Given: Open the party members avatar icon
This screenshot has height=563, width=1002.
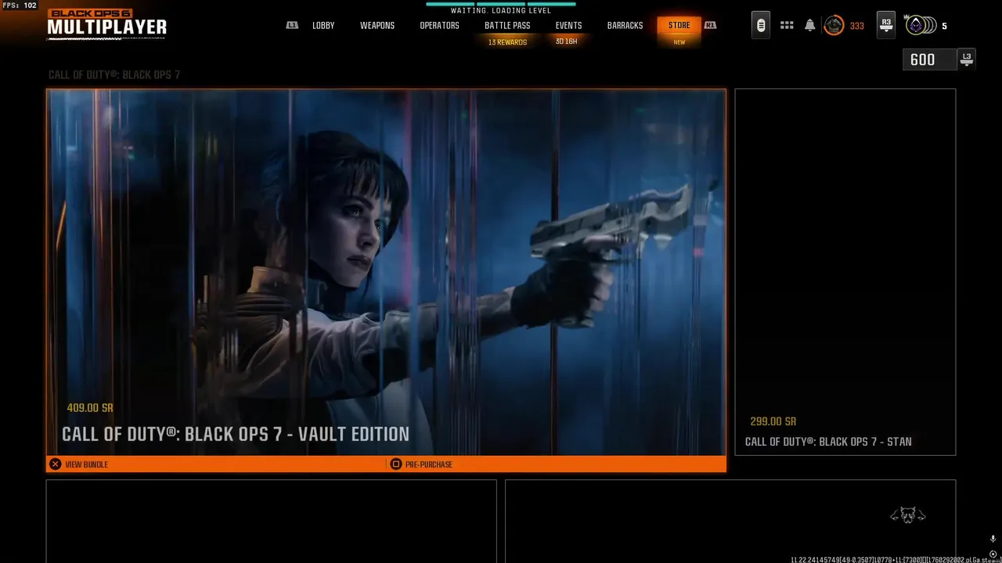Looking at the screenshot, I should tap(920, 26).
